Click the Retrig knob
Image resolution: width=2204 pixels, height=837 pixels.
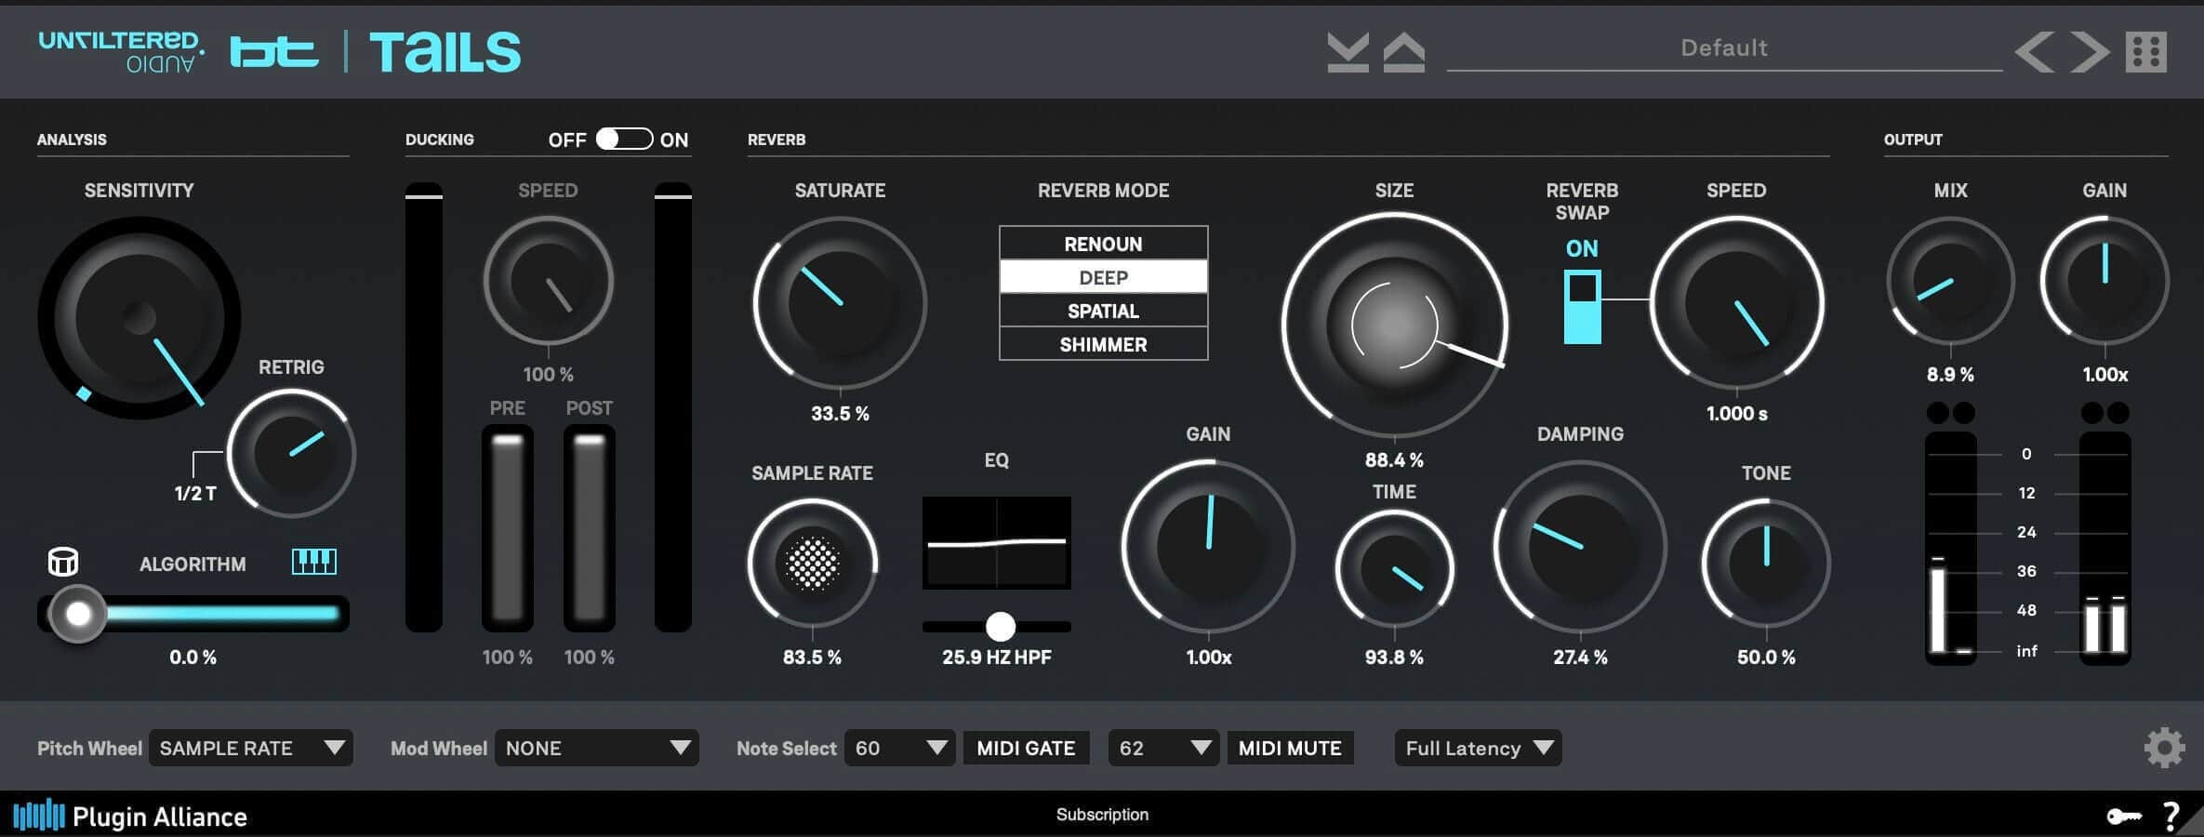[x=291, y=454]
